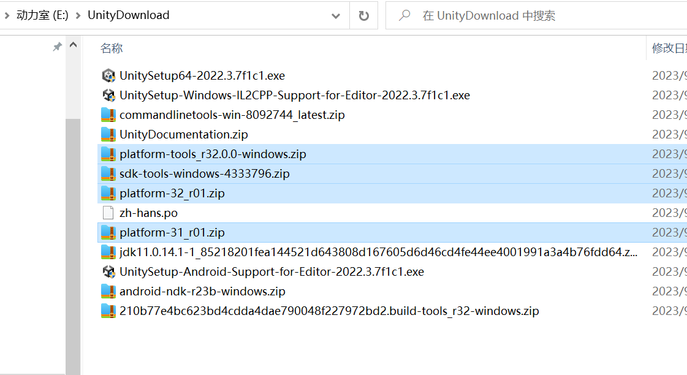Viewport: 687px width, 375px height.
Task: Click the platform-tools_r32.0.0-windows.zip archive icon
Action: coord(108,154)
